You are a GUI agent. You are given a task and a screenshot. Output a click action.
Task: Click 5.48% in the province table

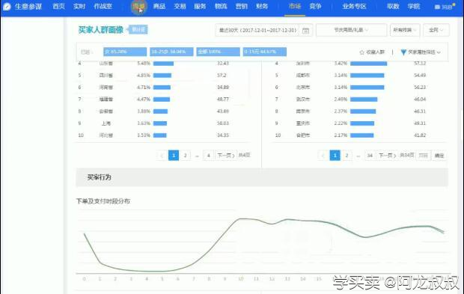pyautogui.click(x=144, y=64)
